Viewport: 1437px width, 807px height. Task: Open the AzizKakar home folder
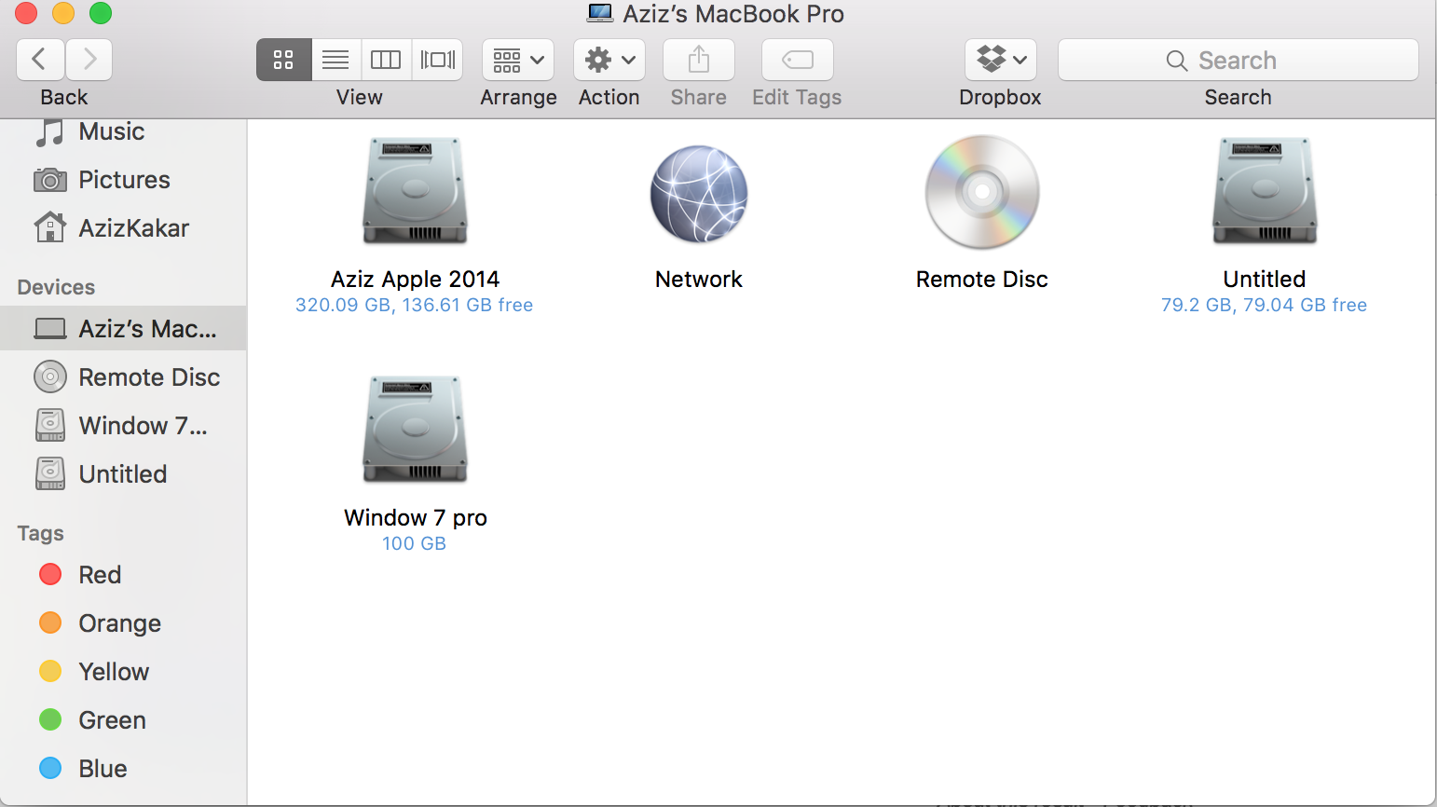[123, 228]
